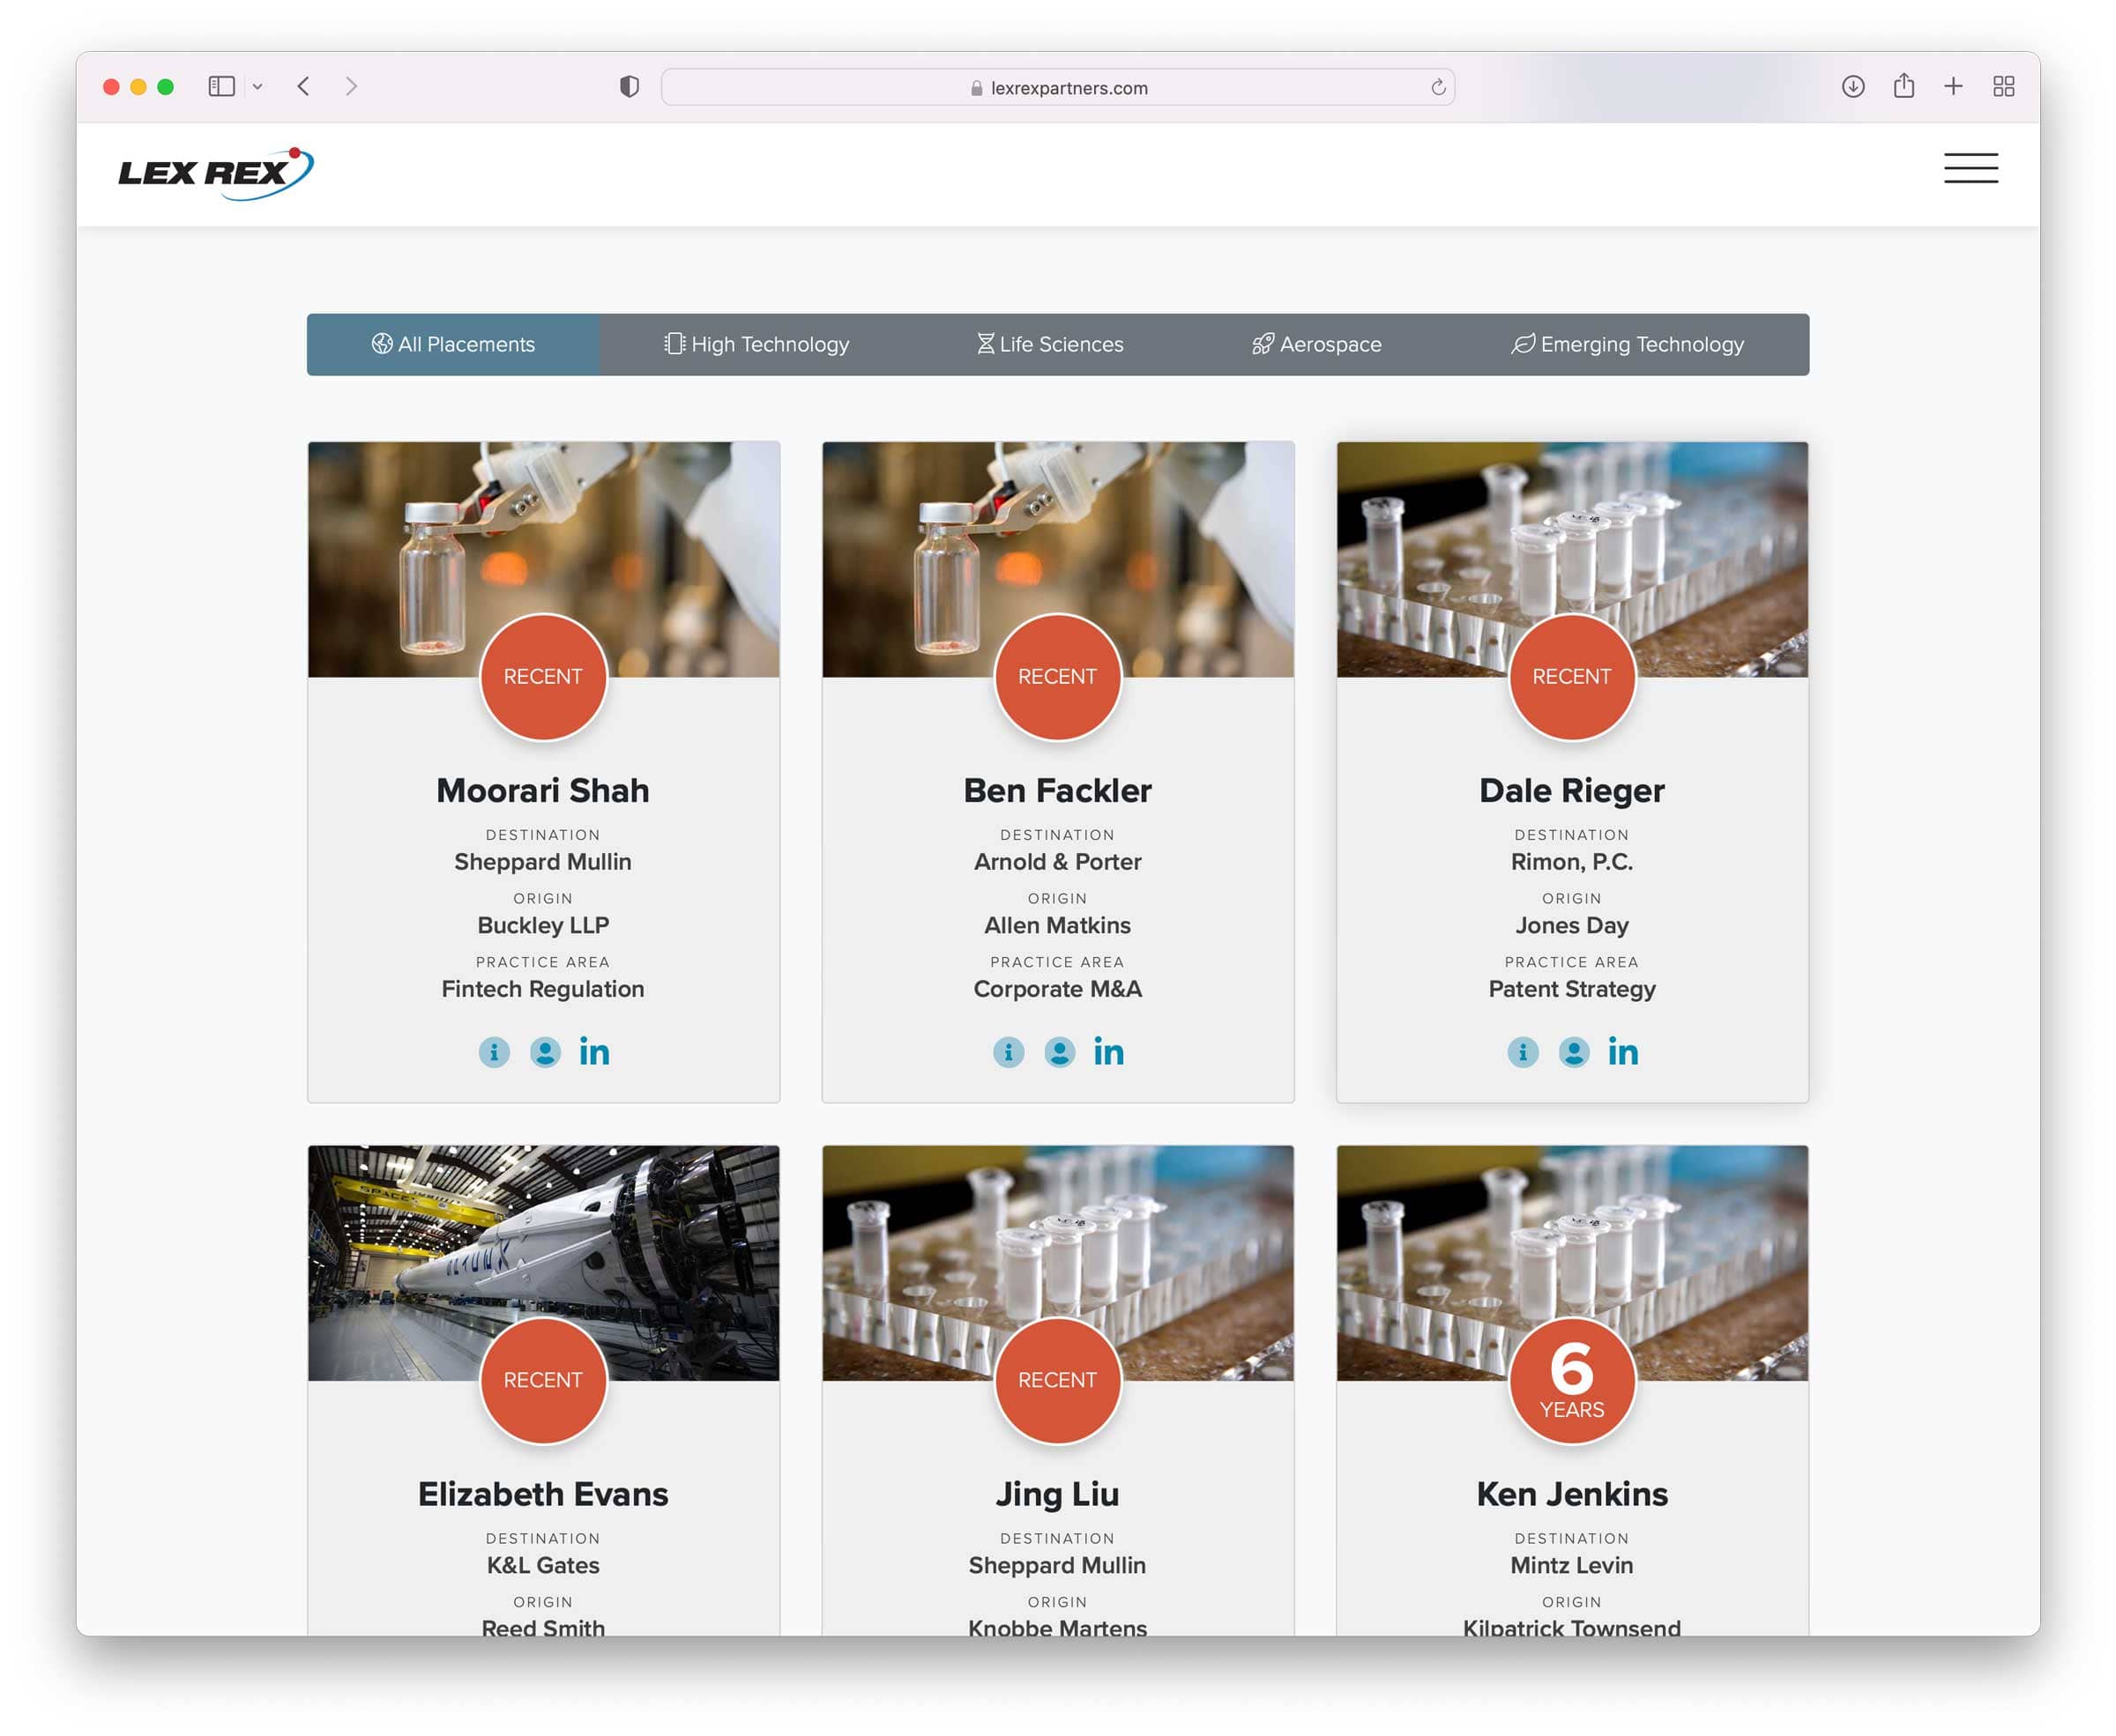2116x1736 pixels.
Task: Open a new tab with plus icon
Action: [x=1953, y=87]
